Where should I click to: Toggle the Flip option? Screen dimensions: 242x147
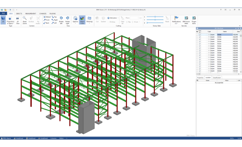[128, 22]
